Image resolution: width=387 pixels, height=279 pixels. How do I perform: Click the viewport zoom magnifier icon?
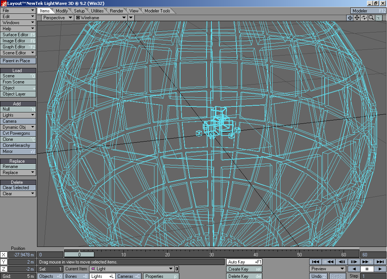[372, 18]
